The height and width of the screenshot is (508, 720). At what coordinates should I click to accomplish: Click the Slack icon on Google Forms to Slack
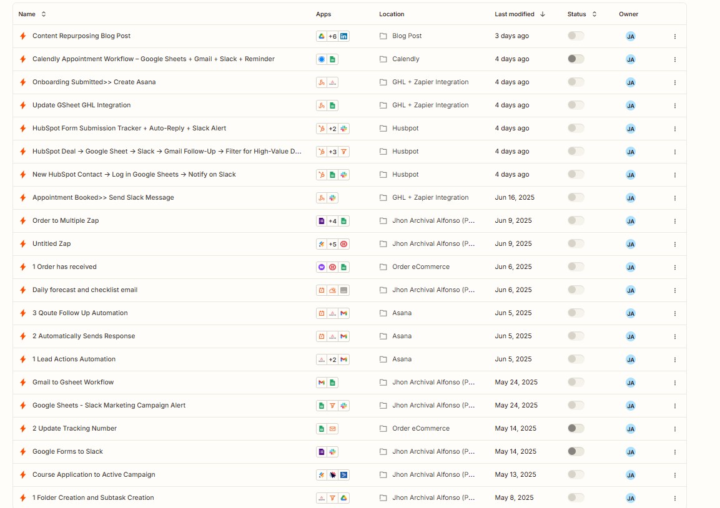(333, 452)
